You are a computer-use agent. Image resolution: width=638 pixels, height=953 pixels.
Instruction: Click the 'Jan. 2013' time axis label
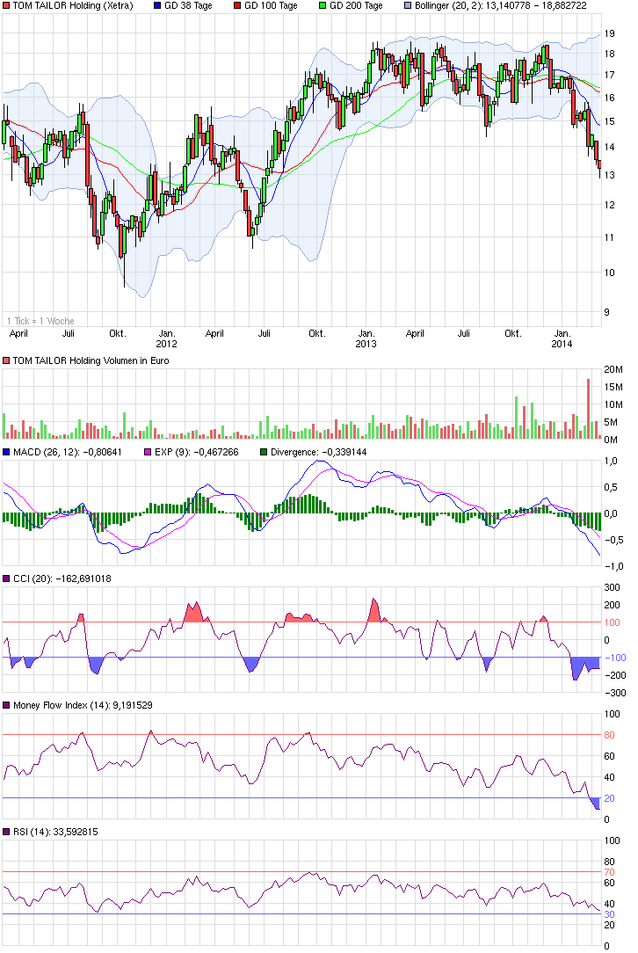click(366, 338)
